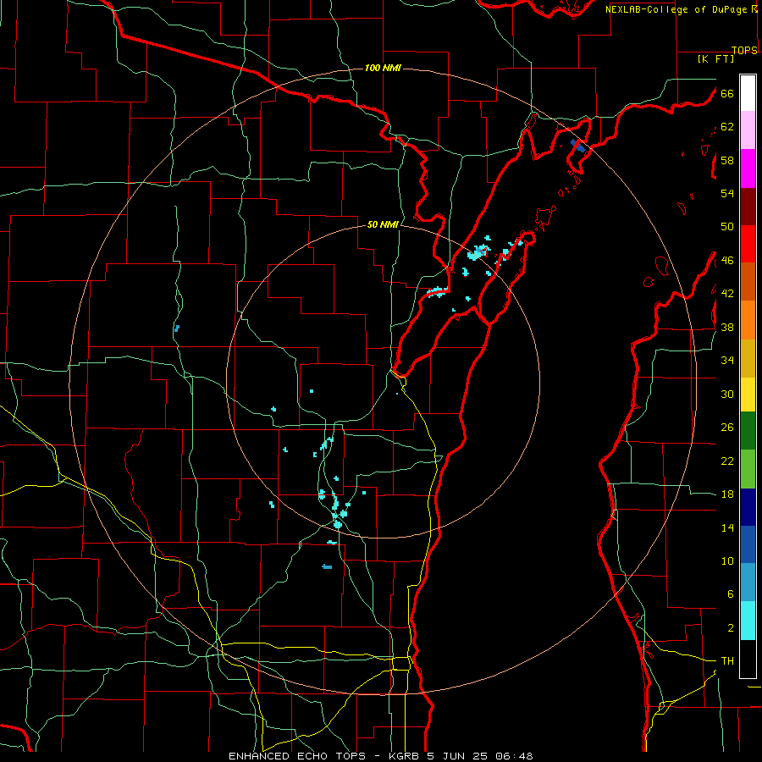762x762 pixels.
Task: Click the legend value "26"
Action: 727,428
